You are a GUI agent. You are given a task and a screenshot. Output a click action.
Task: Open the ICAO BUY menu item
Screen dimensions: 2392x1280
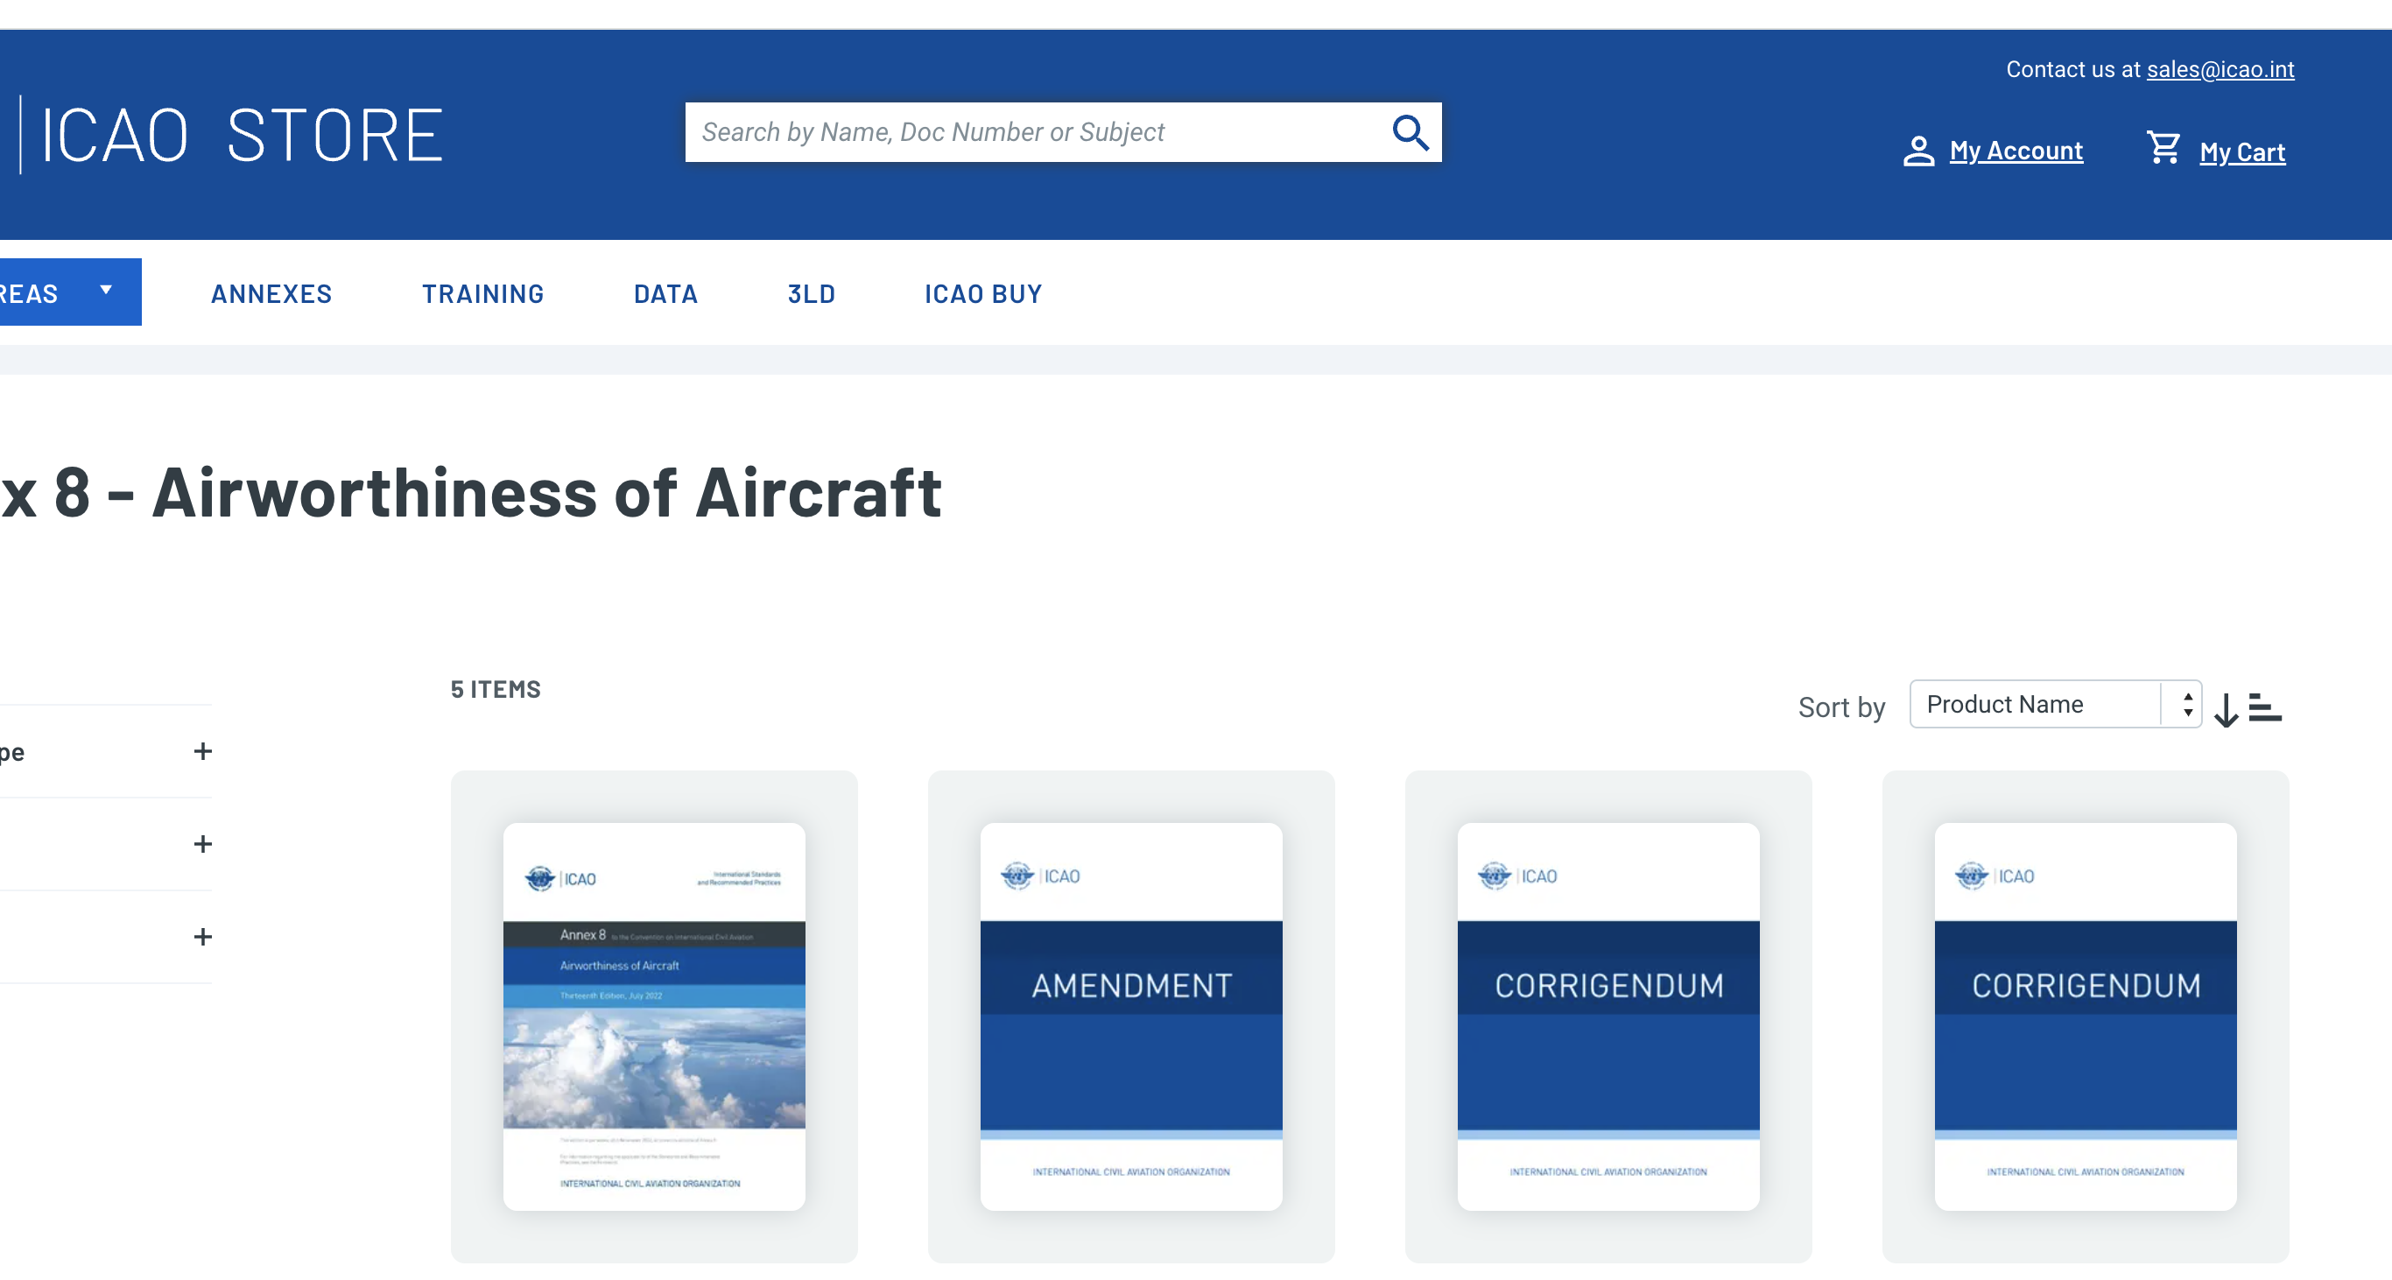983,294
